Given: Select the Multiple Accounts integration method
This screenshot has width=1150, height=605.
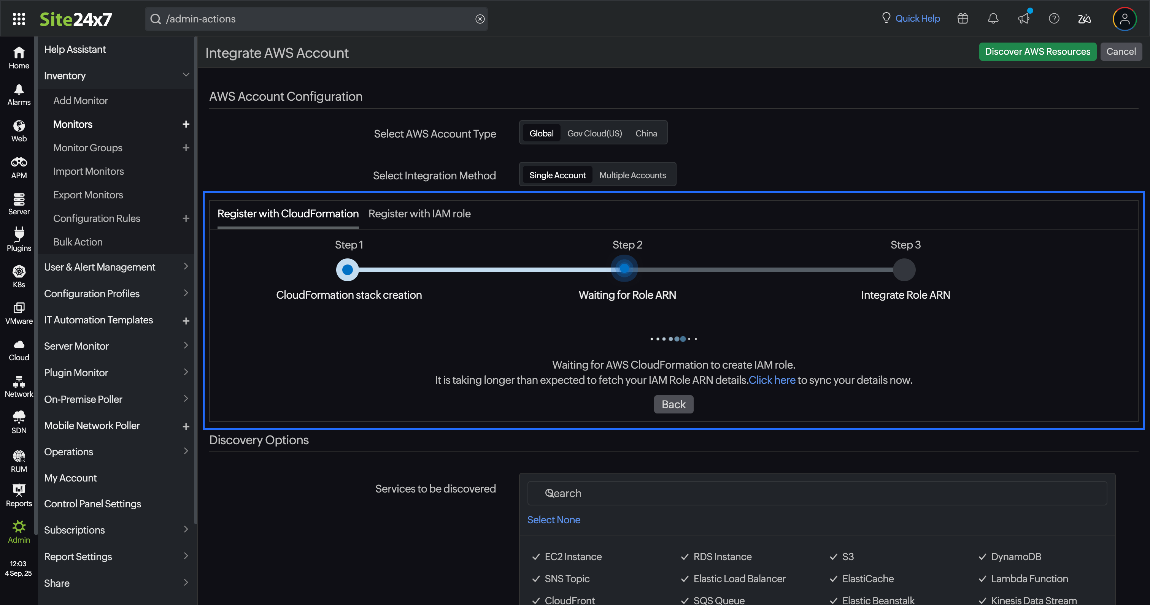Looking at the screenshot, I should coord(632,175).
